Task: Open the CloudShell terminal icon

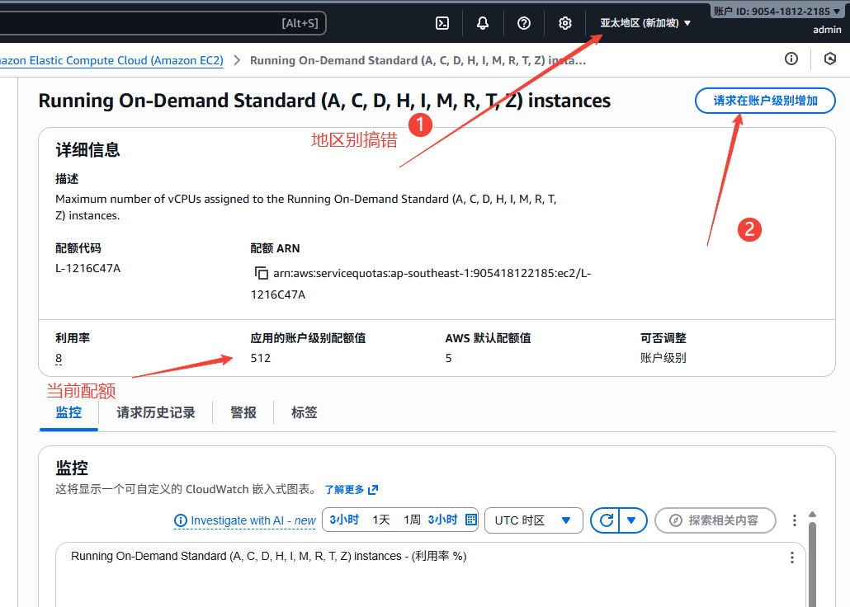Action: click(x=442, y=23)
